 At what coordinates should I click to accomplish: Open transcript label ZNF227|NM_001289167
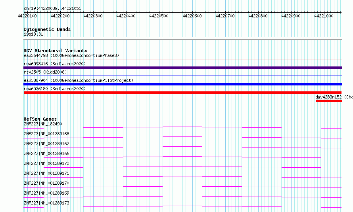click(x=46, y=144)
